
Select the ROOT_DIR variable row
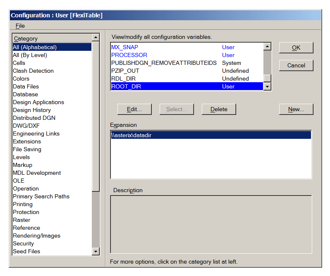[x=187, y=86]
